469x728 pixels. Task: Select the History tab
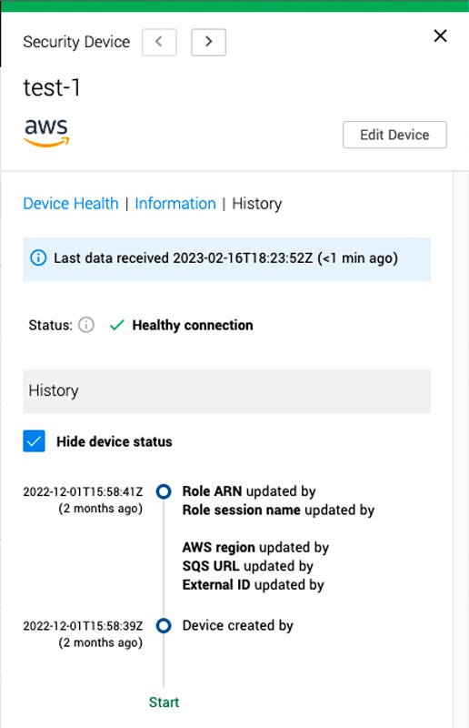point(257,203)
